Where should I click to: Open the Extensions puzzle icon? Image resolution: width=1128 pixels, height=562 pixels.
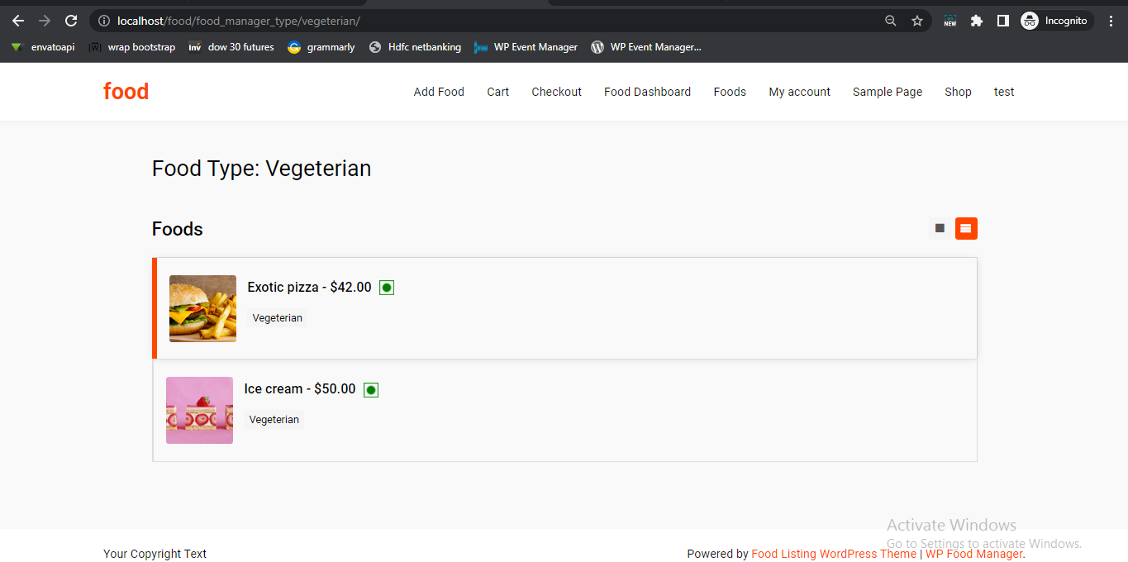[x=977, y=21]
